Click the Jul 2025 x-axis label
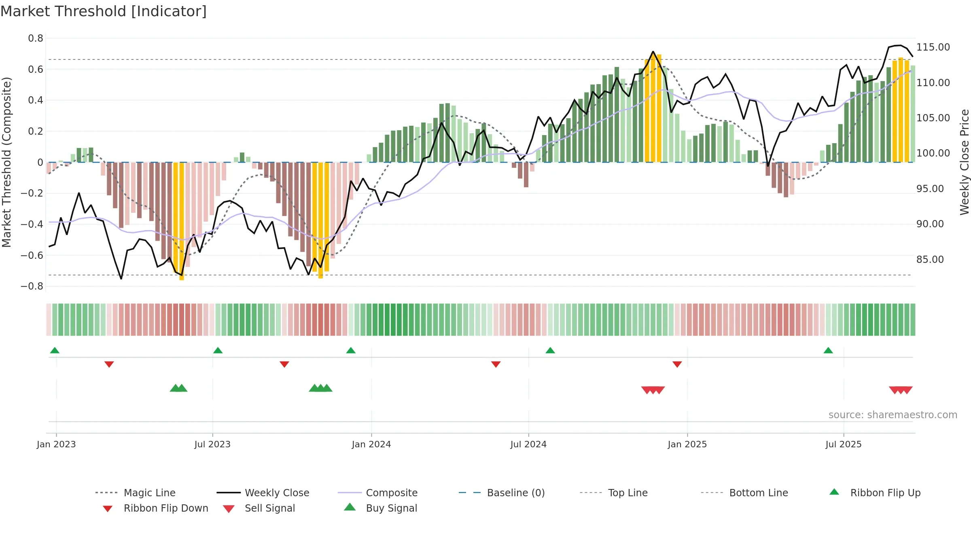 (844, 444)
